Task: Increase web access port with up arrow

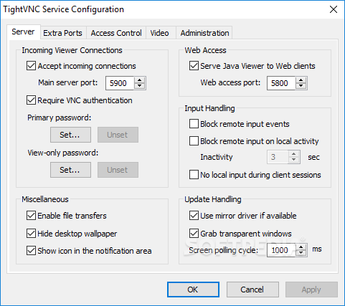Action: click(301, 80)
